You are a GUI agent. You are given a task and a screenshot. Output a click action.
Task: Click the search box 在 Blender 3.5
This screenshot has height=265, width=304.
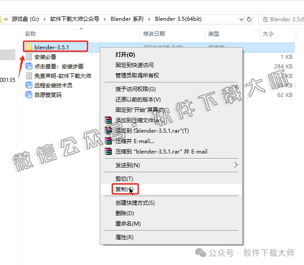coord(281,19)
